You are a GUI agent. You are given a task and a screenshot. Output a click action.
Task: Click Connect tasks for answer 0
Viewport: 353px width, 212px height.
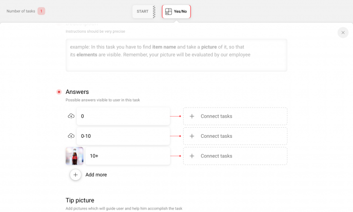pyautogui.click(x=235, y=116)
